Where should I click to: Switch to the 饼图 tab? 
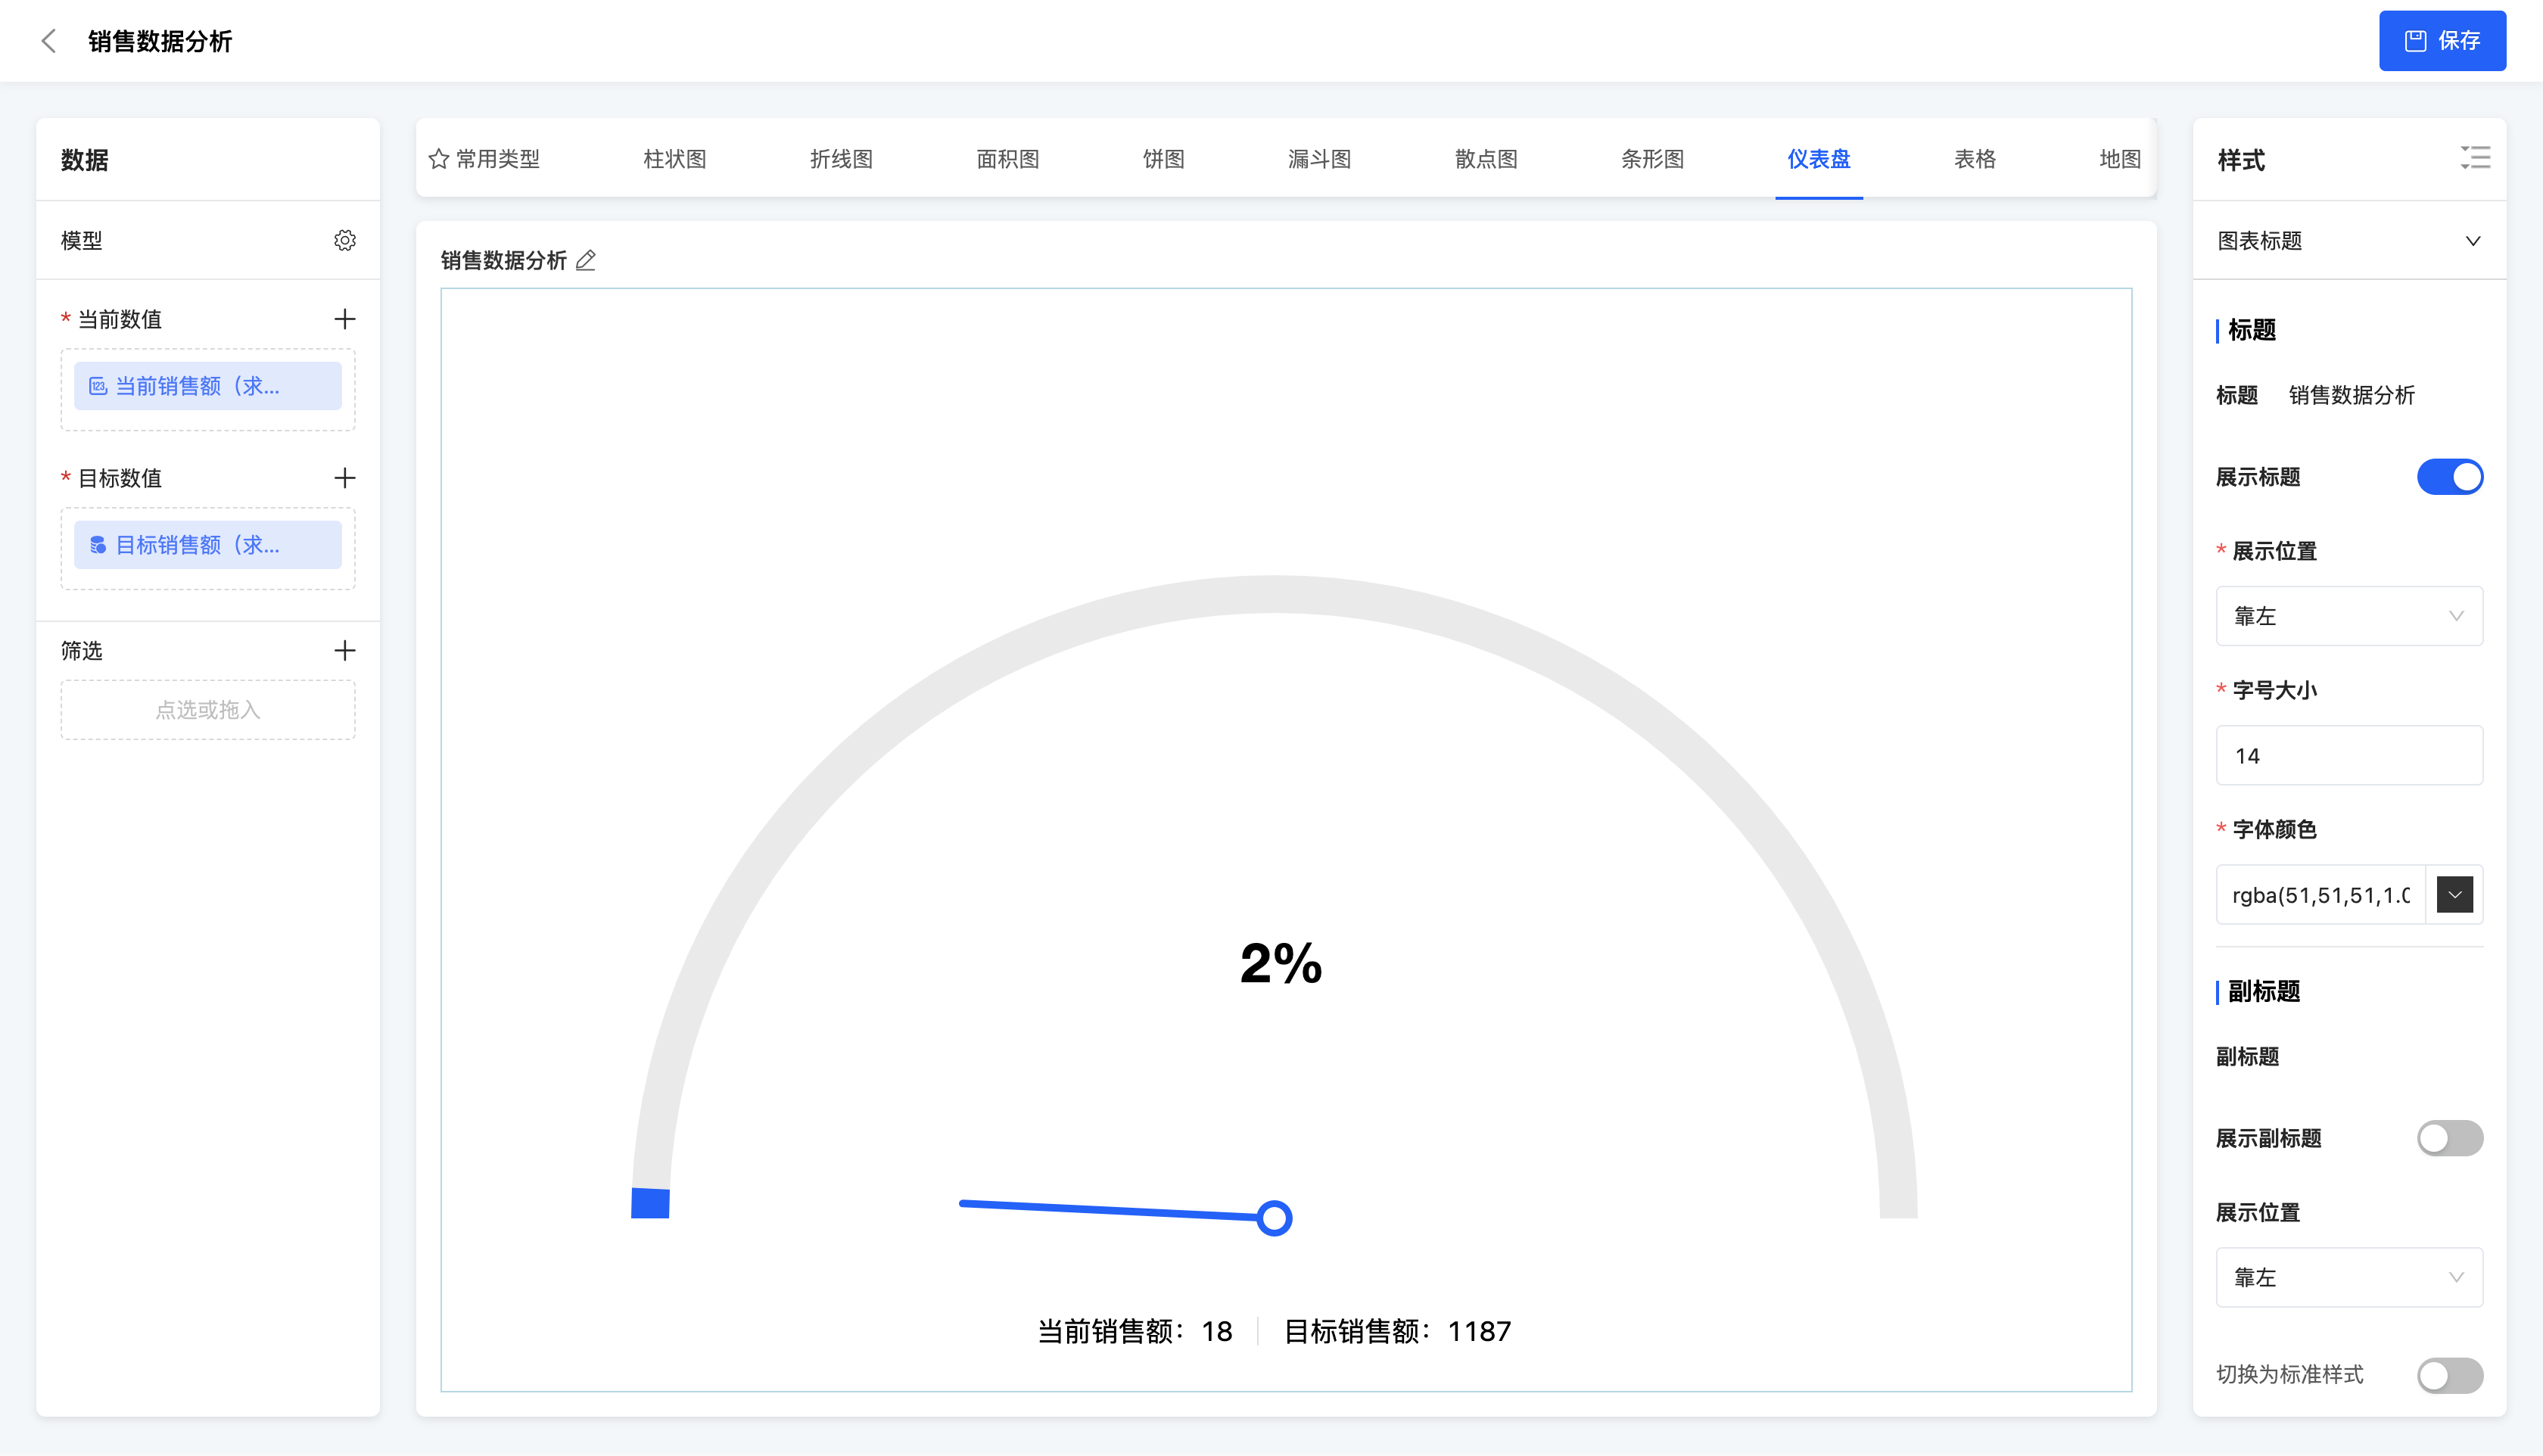click(x=1163, y=159)
